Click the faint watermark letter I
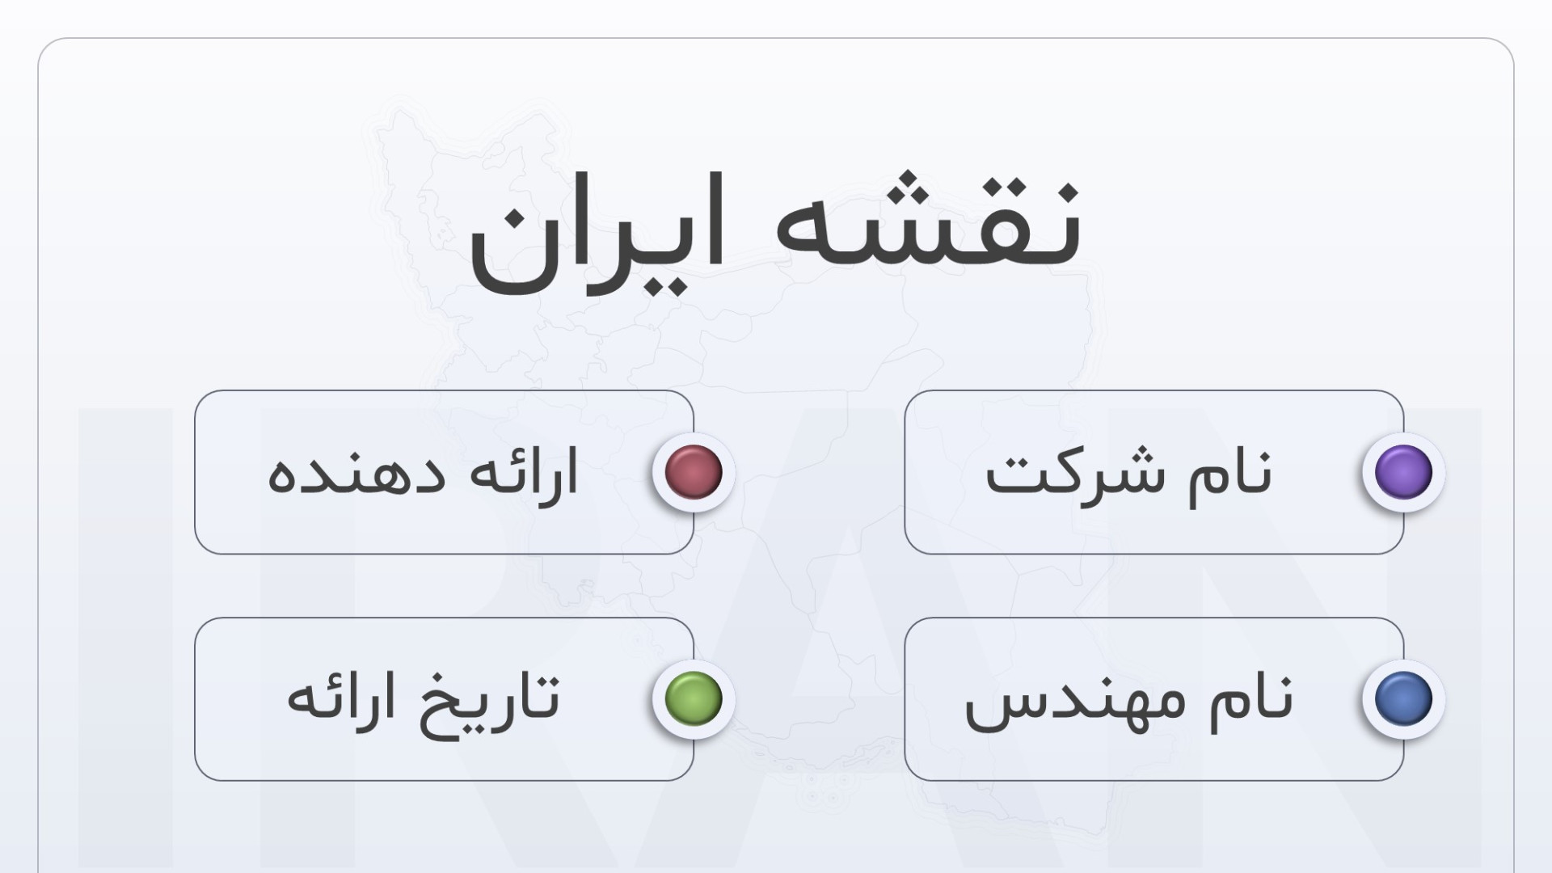 [x=125, y=639]
